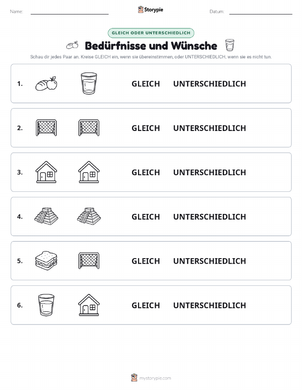Viewport: 302px width, 390px height.
Task: Click the left pyramid icon in row 4
Action: [46, 216]
